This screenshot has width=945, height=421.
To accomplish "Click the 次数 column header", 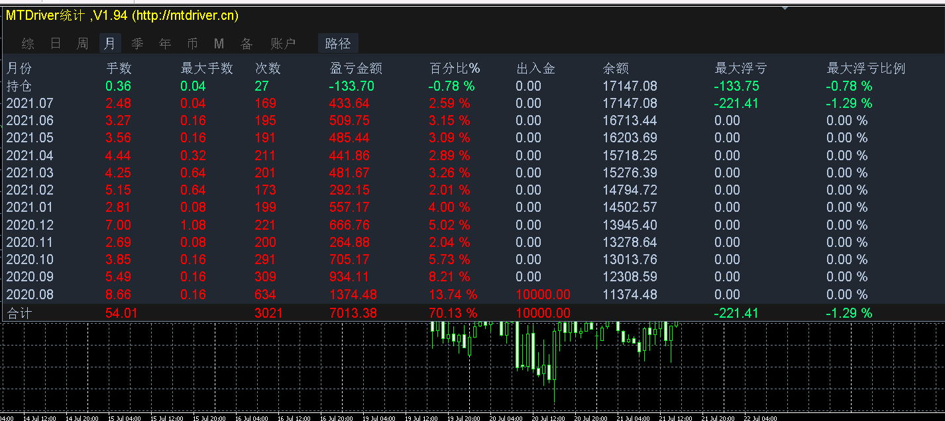I will click(x=268, y=68).
